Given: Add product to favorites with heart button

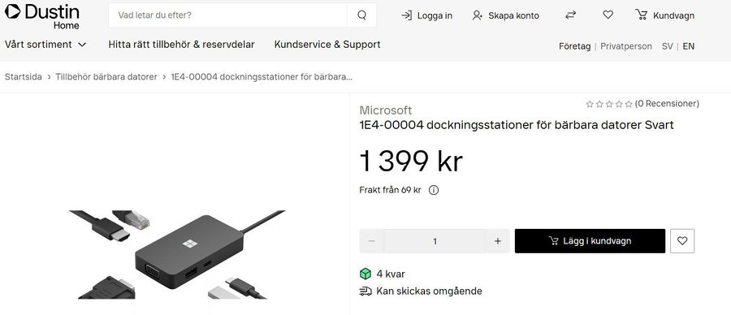Looking at the screenshot, I should point(682,241).
